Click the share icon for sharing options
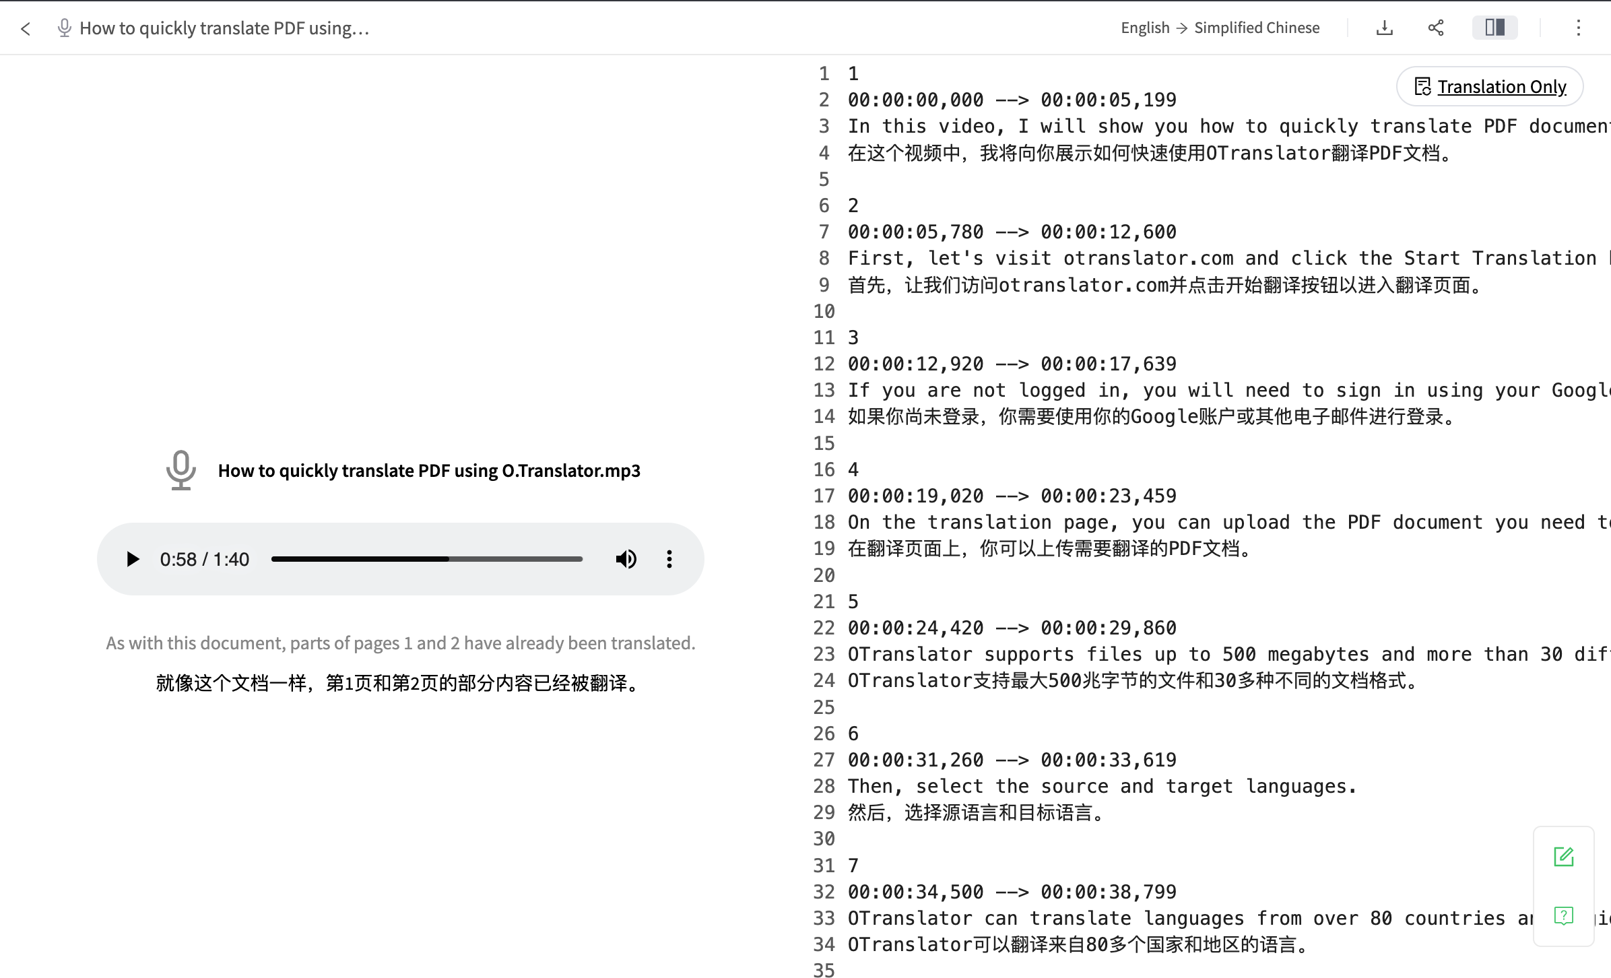 point(1436,28)
